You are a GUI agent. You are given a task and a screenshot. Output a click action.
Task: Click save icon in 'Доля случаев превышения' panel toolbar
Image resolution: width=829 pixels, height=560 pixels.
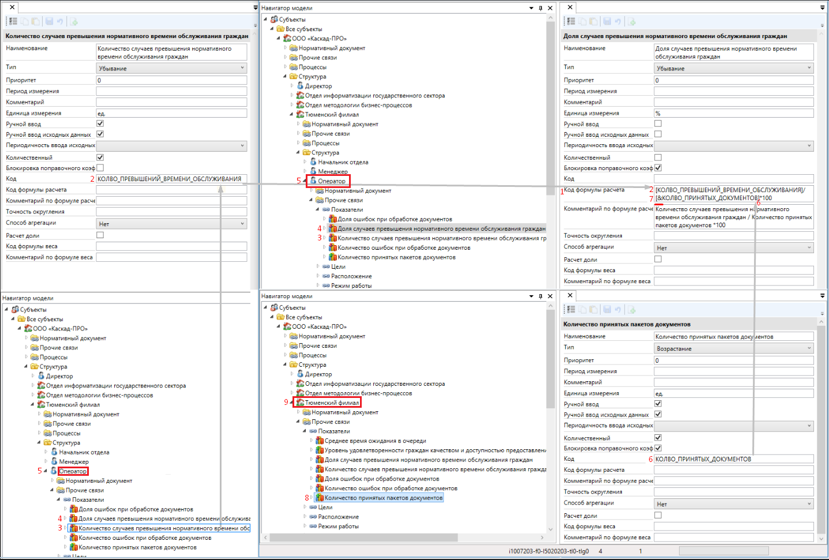[x=607, y=21]
